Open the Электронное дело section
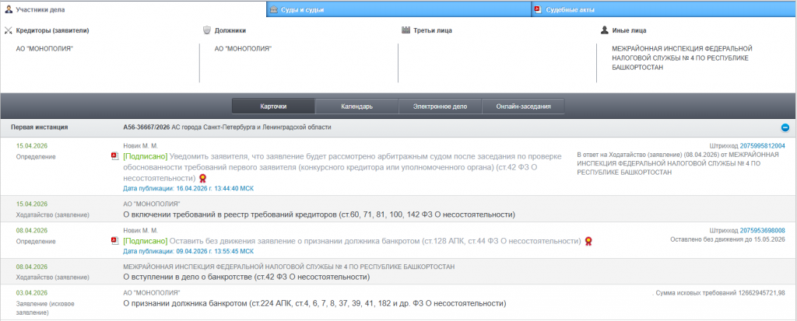This screenshot has width=797, height=321. tap(441, 106)
